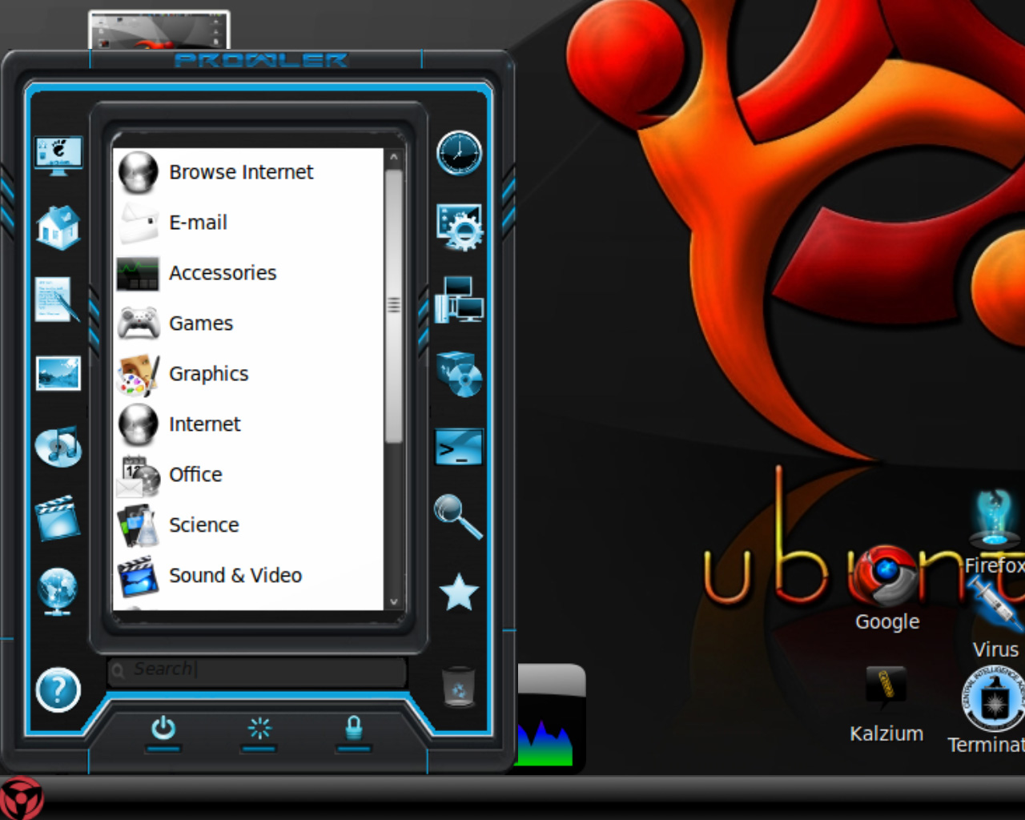Click the system monitor graph applet
The width and height of the screenshot is (1025, 820).
click(x=550, y=718)
